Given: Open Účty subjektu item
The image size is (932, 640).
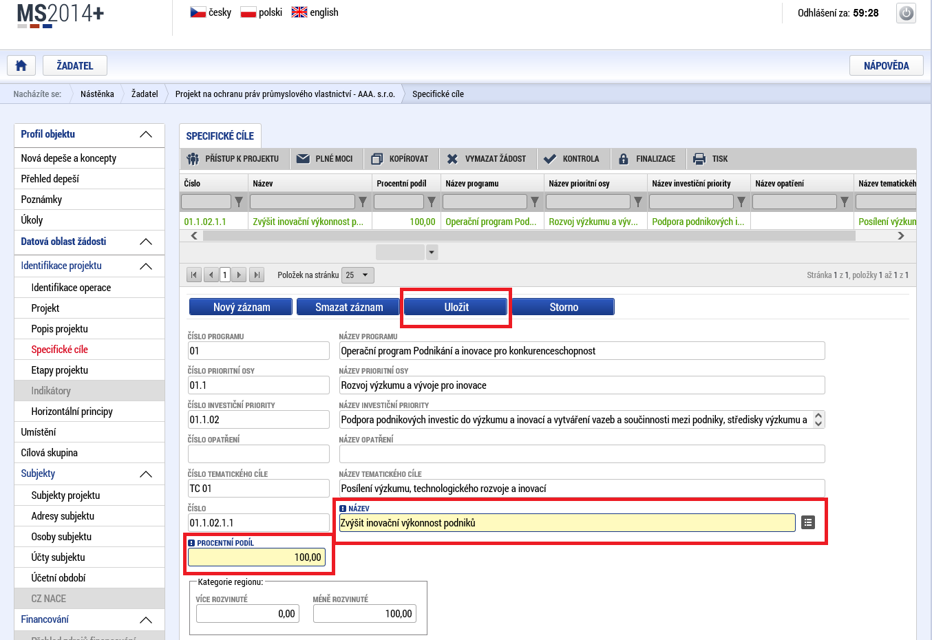Looking at the screenshot, I should pos(89,557).
